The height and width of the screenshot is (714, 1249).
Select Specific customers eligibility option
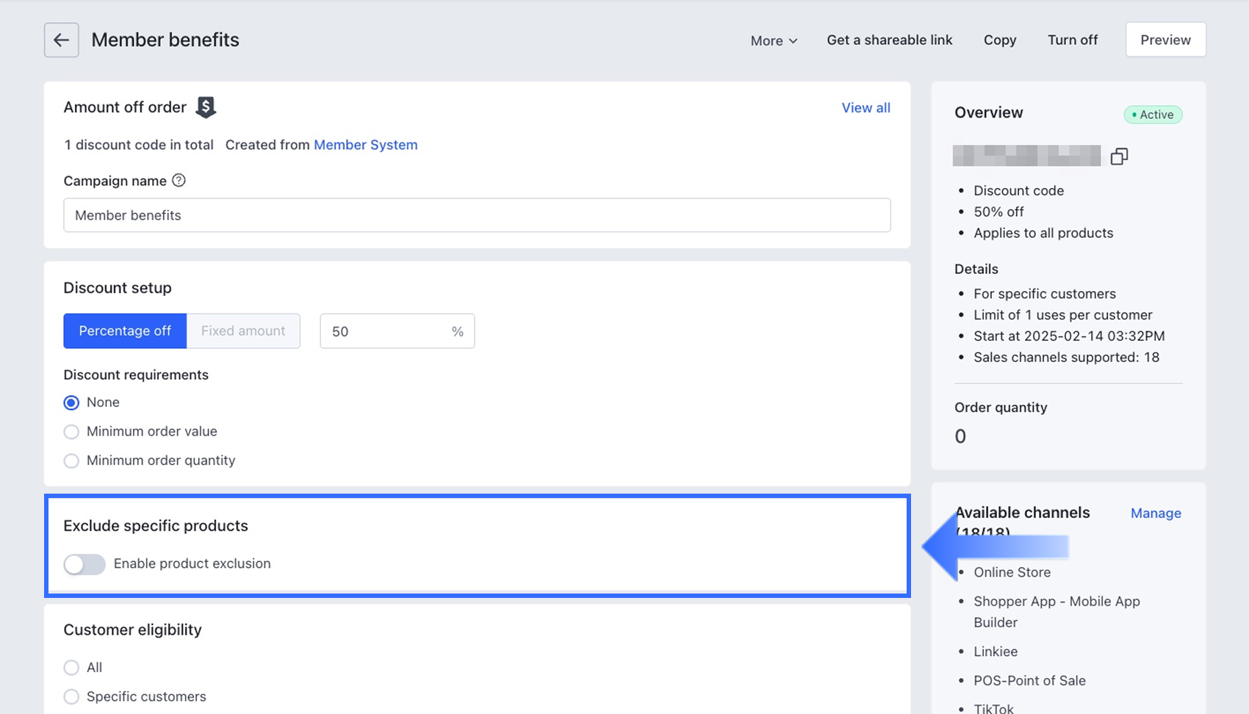point(71,697)
